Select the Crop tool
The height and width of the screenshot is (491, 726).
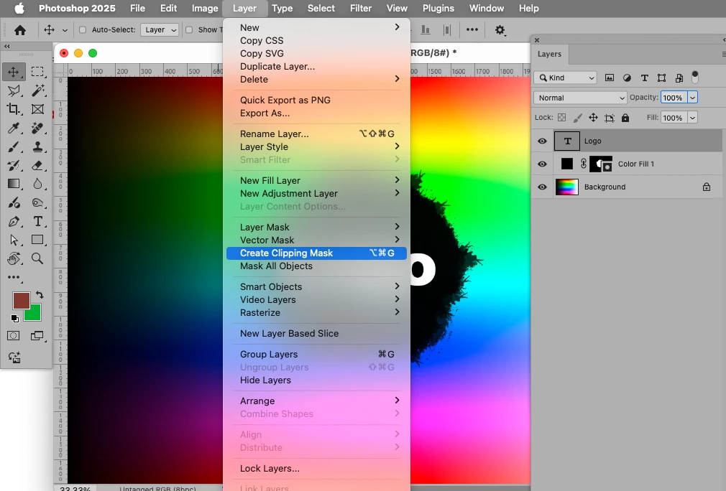point(14,109)
